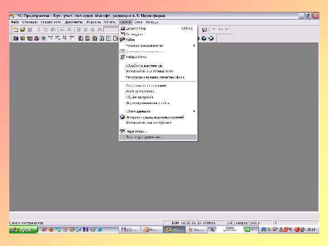Choose Калькулятор from the Сервис menu

coord(158,28)
